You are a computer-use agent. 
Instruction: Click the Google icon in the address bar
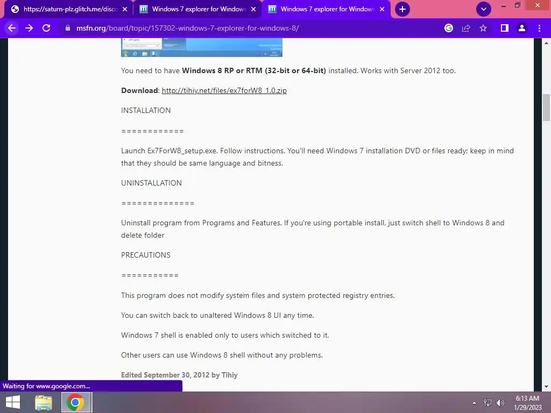[449, 28]
